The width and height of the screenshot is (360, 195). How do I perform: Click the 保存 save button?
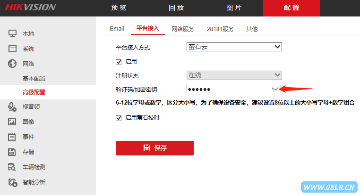[154, 148]
